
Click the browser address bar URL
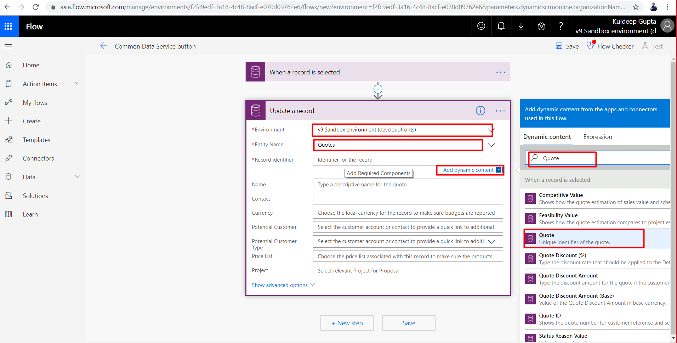pyautogui.click(x=342, y=7)
